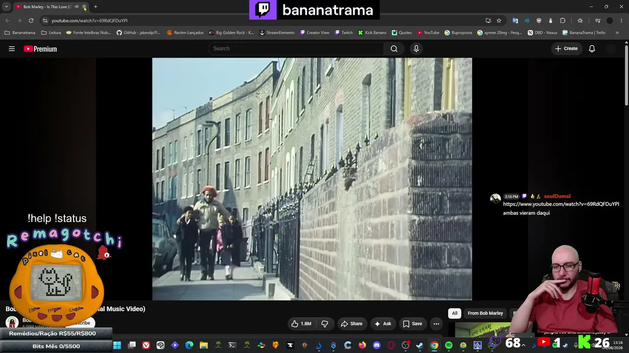Open Chrome media controls icon
This screenshot has width=629, height=353.
[x=598, y=21]
